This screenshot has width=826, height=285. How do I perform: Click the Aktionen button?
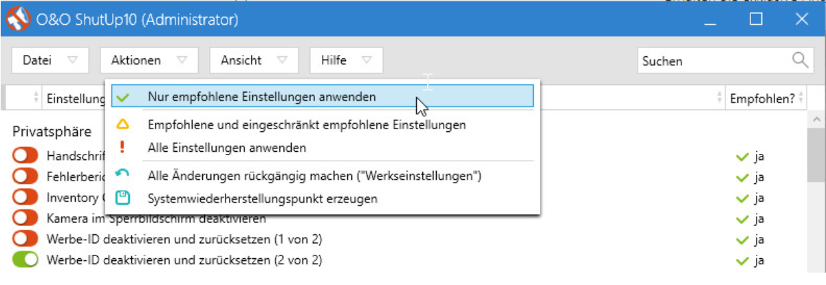pyautogui.click(x=149, y=60)
